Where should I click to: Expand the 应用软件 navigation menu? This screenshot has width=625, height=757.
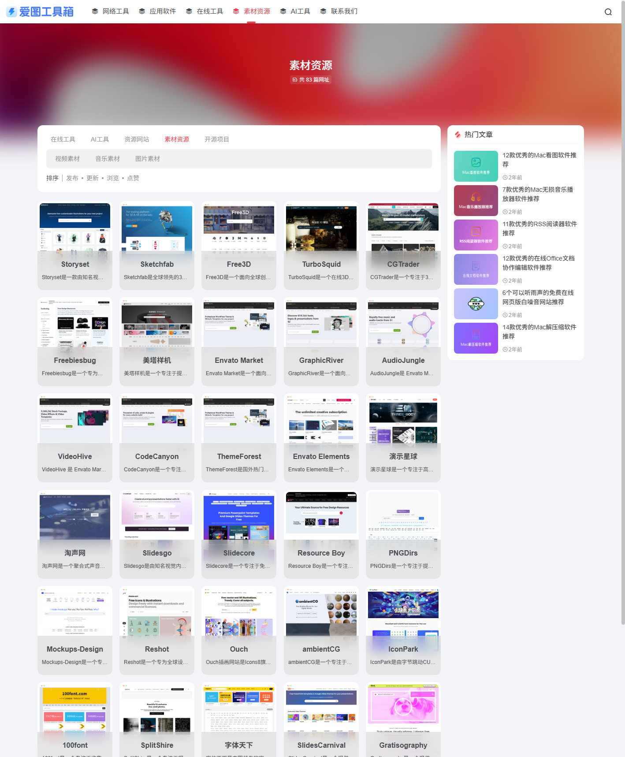tap(157, 11)
